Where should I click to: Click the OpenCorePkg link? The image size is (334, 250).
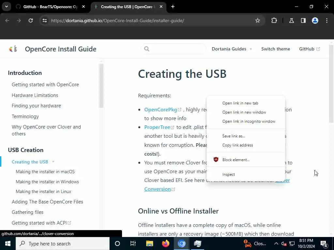[x=163, y=110]
